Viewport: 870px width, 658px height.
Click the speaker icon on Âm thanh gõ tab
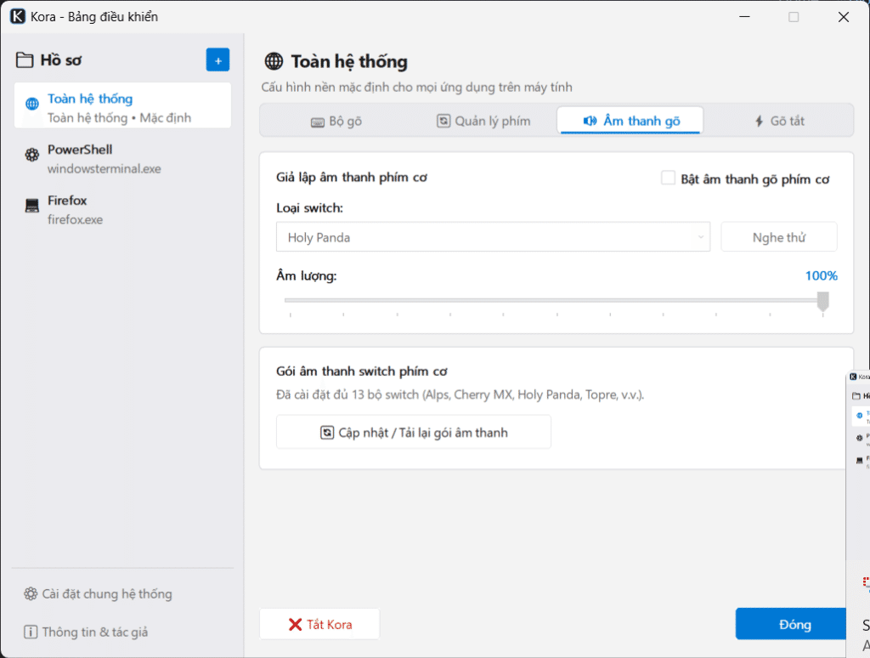pyautogui.click(x=590, y=121)
